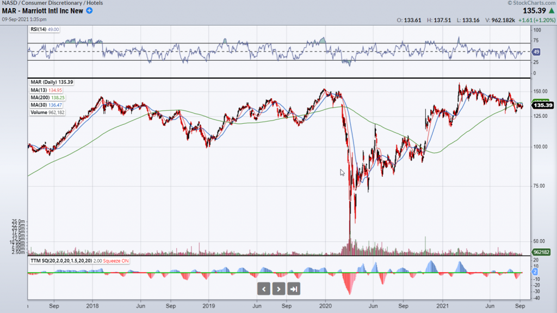Screen dimensions: 557x313
Task: Click the open value O: 133.61
Action: [409, 20]
